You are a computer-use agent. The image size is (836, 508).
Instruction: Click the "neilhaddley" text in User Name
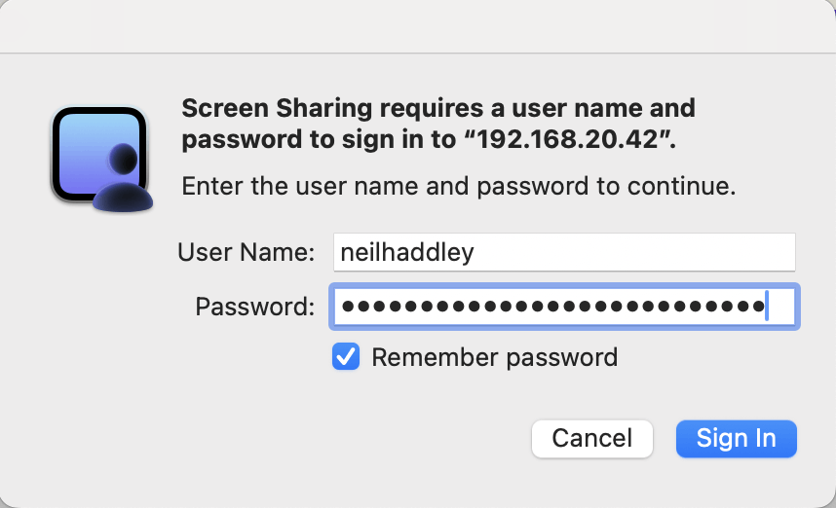click(x=405, y=252)
